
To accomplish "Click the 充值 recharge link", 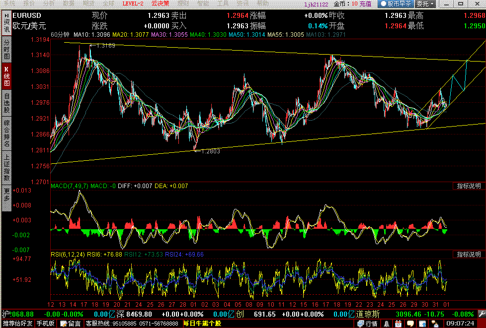I will [366, 3].
